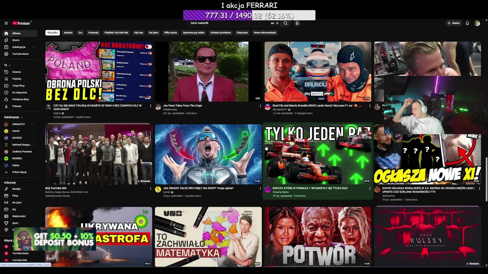Open the on-screen keyboard icon in search

pyautogui.click(x=272, y=23)
